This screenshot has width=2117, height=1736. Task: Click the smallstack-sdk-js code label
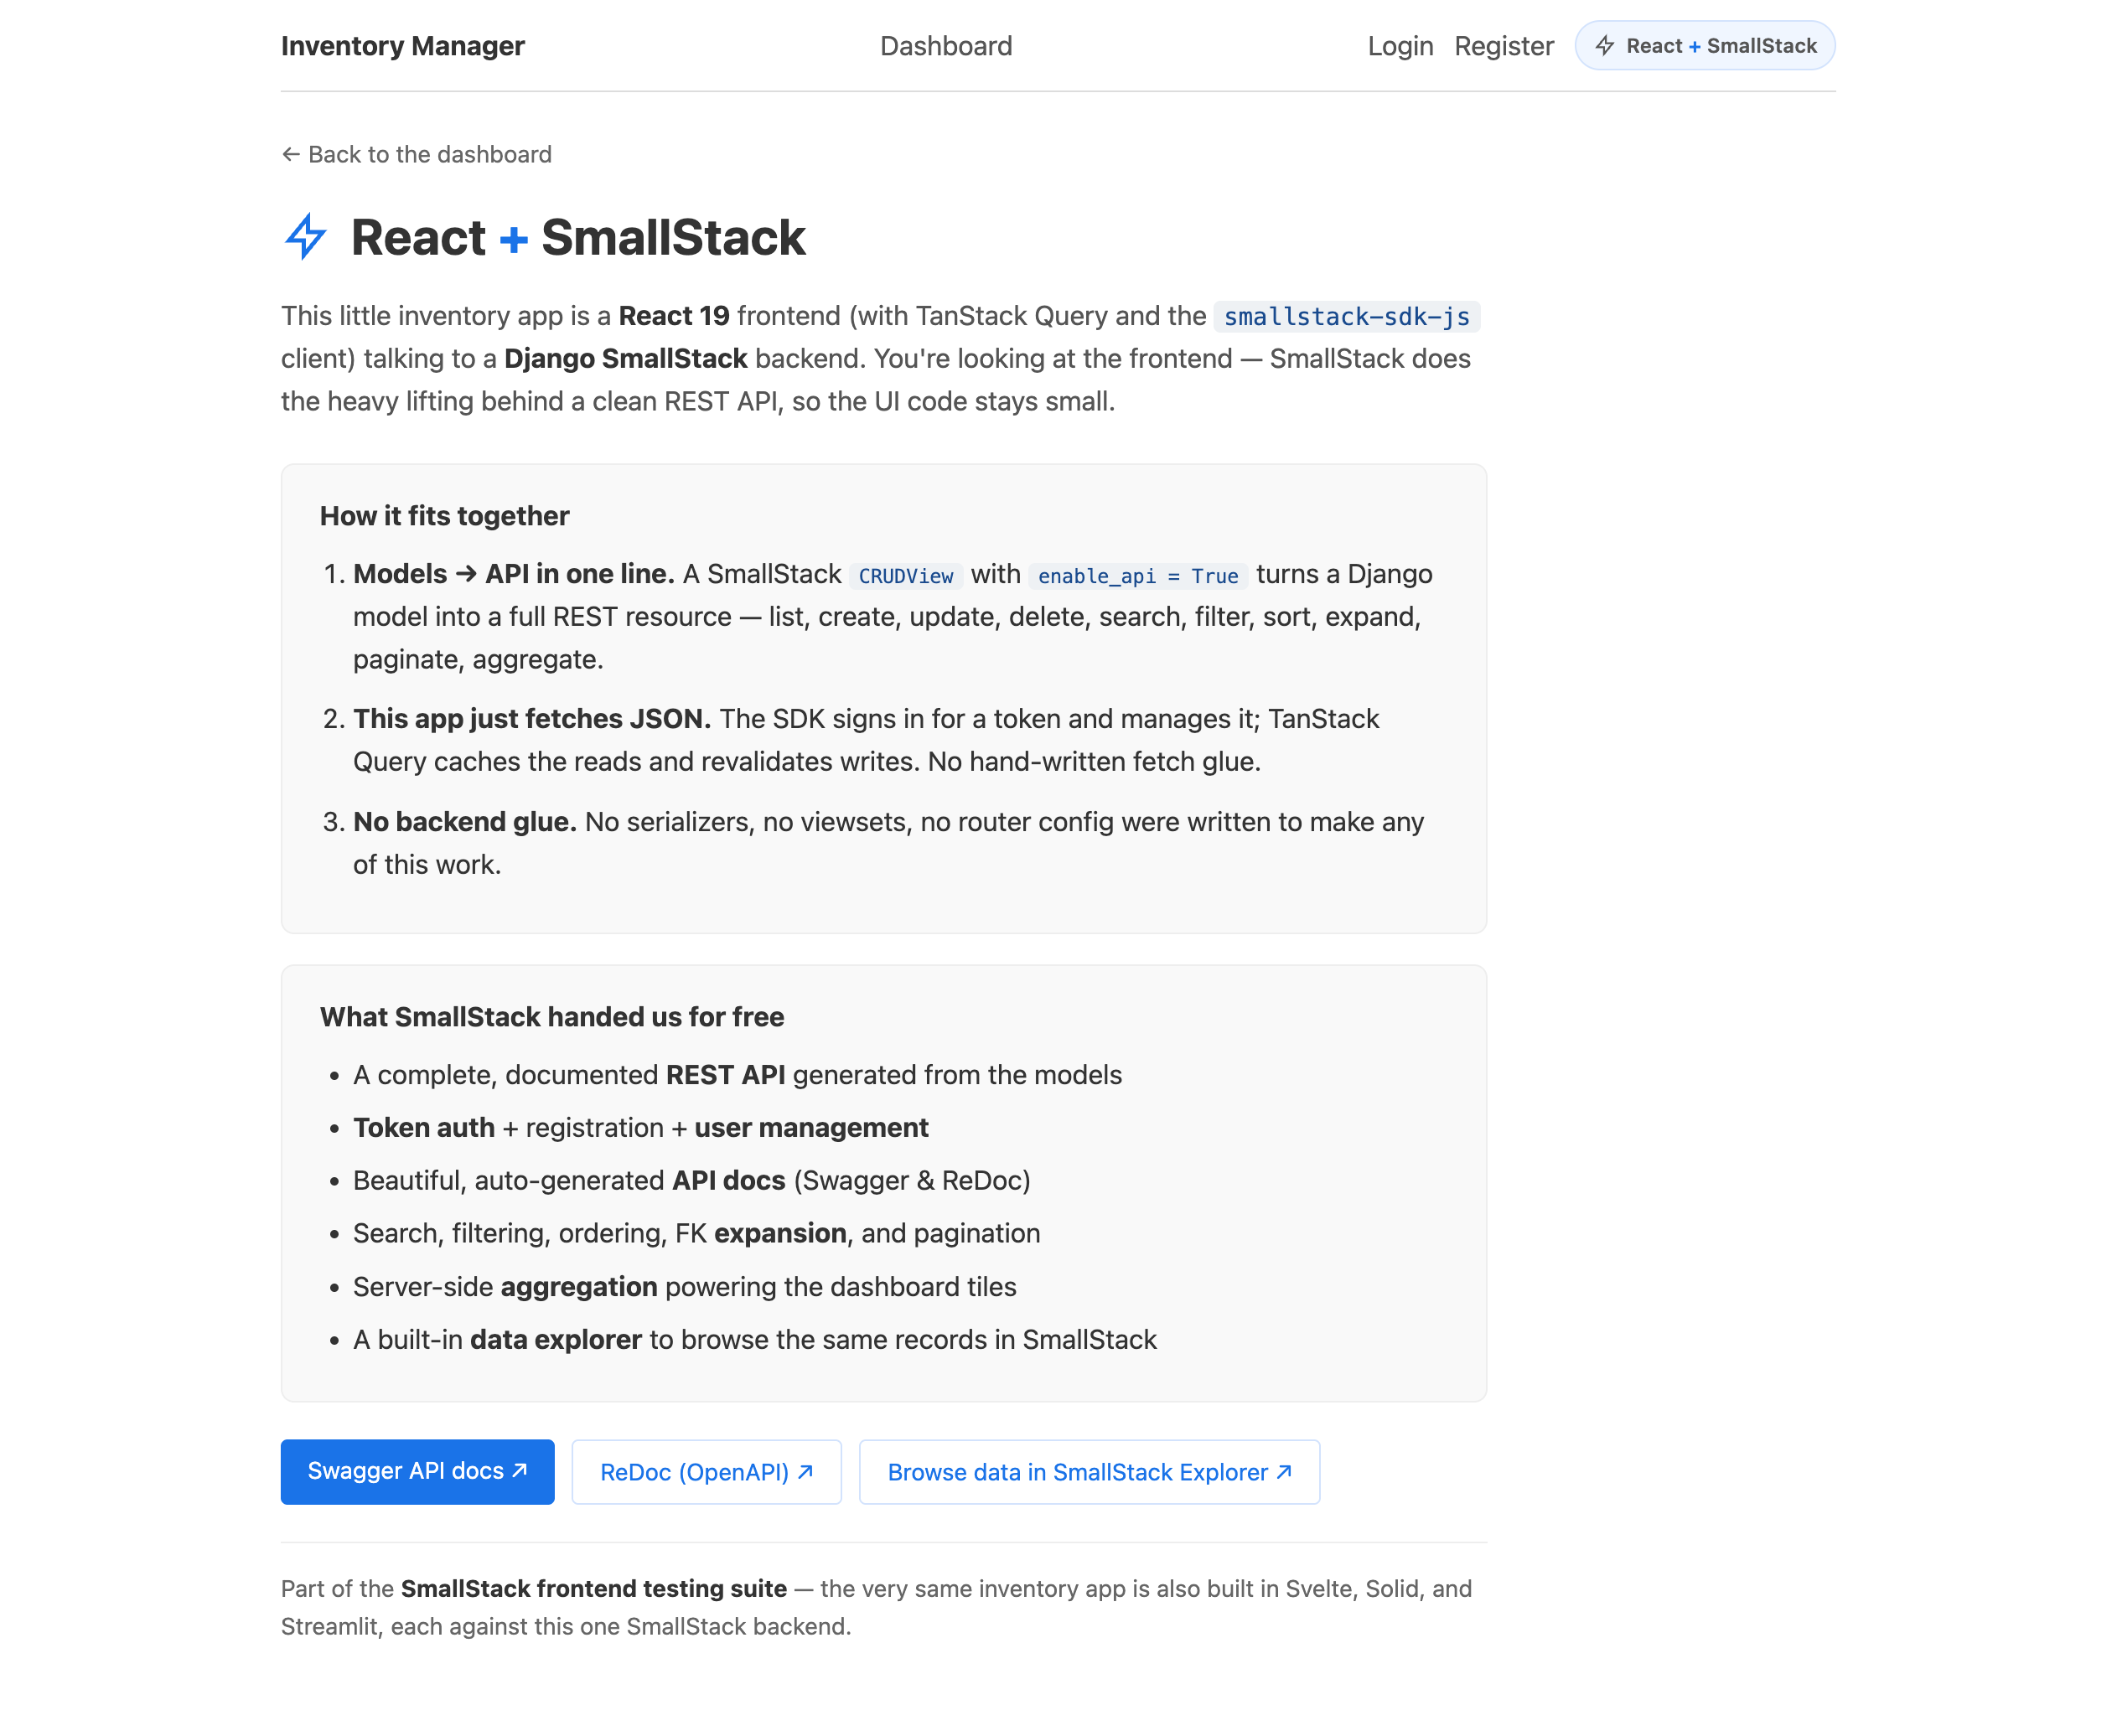pos(1347,316)
